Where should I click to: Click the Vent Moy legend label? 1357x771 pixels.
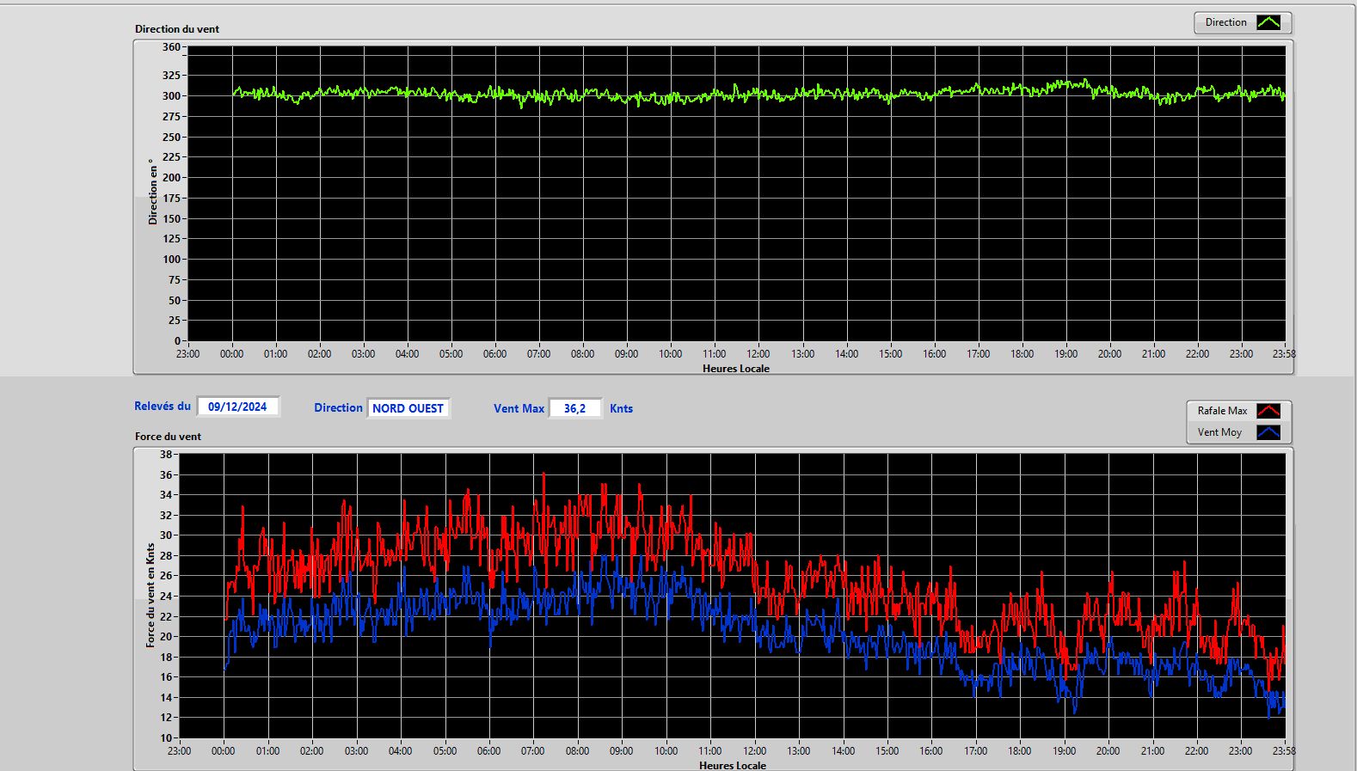click(1219, 432)
